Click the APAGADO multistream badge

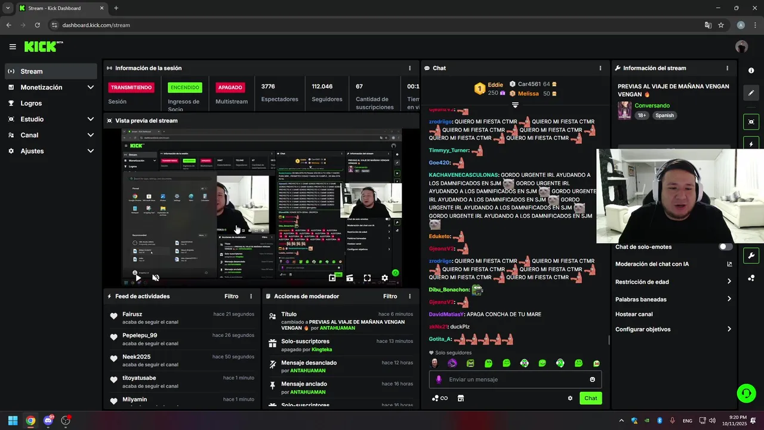(x=230, y=87)
